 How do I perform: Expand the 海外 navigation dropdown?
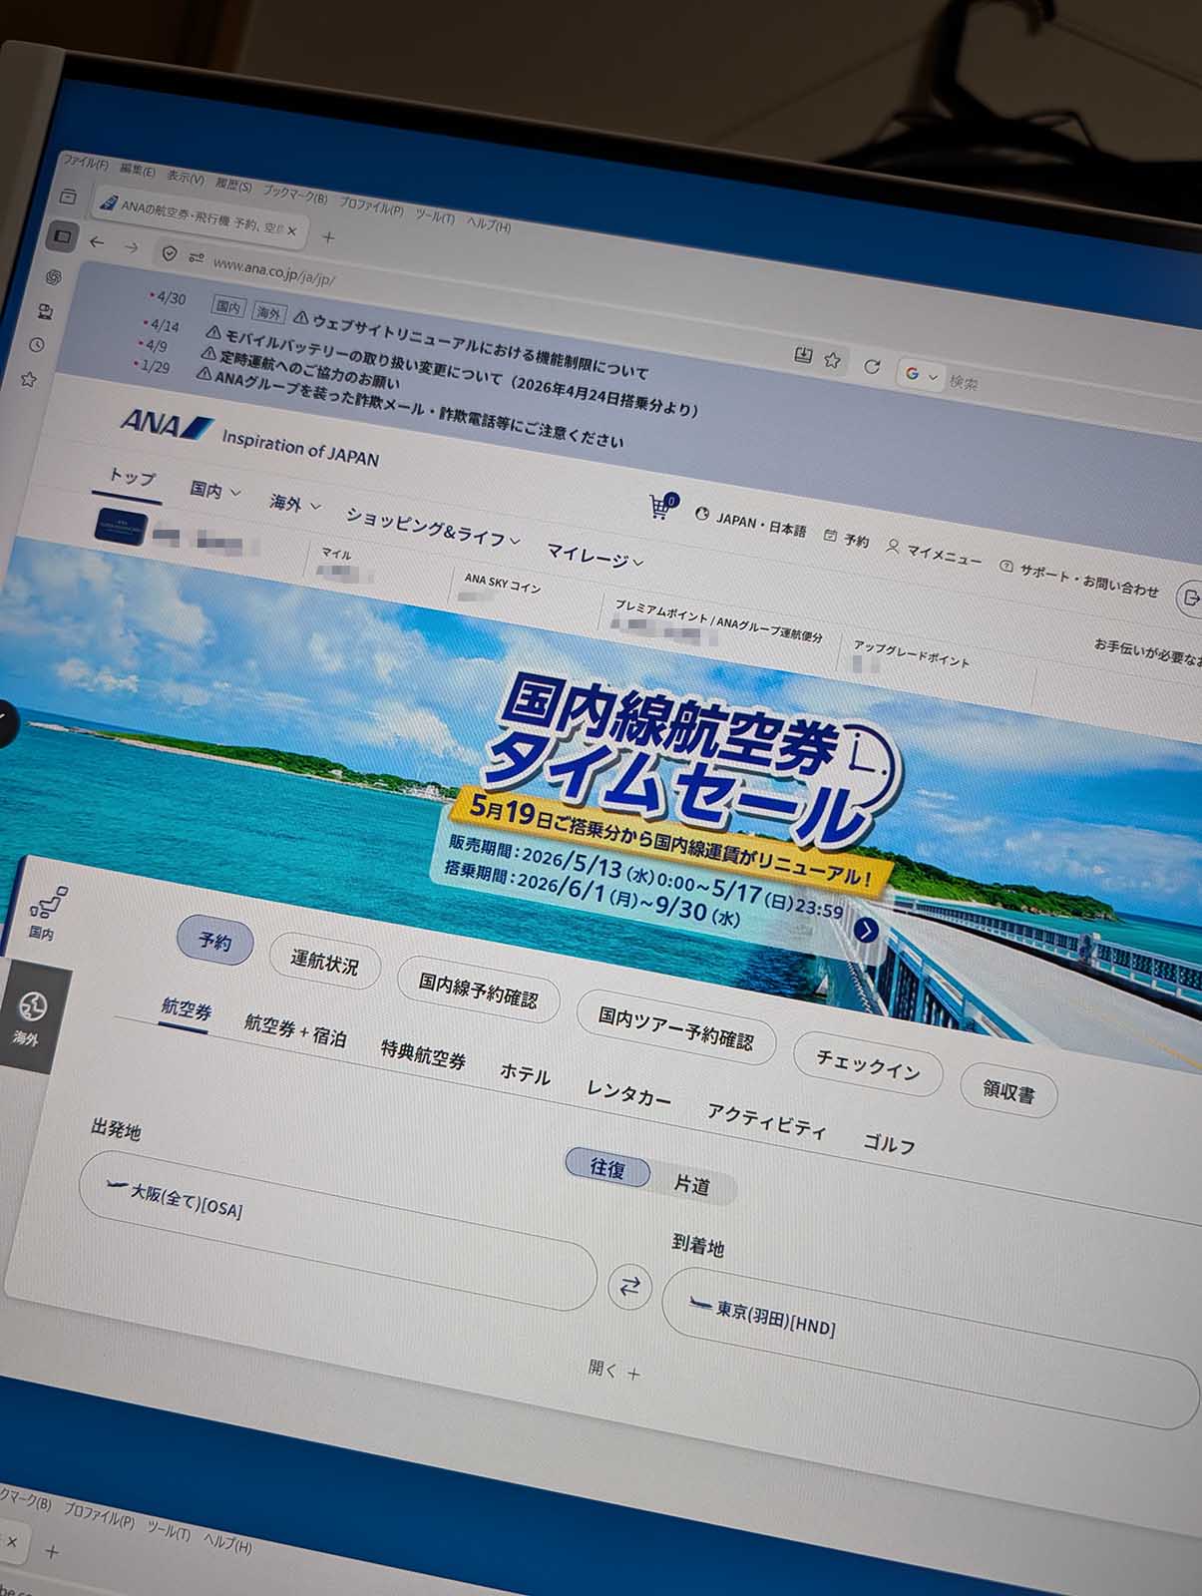[x=294, y=504]
